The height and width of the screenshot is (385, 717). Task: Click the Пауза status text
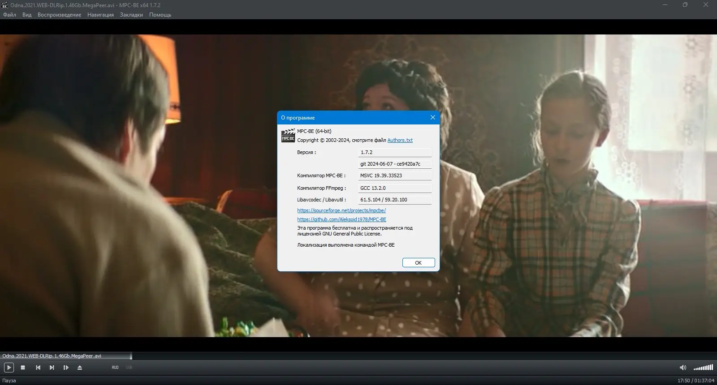[9, 381]
